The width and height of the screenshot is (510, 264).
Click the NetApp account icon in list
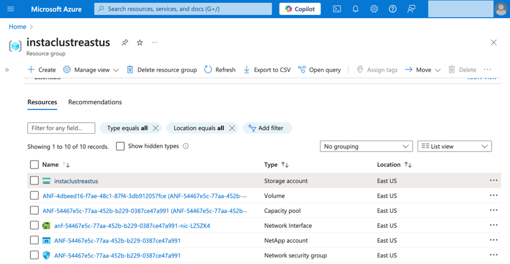pyautogui.click(x=47, y=241)
